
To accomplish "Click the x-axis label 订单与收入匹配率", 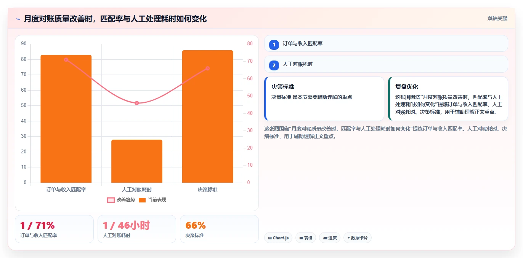I will (66, 189).
